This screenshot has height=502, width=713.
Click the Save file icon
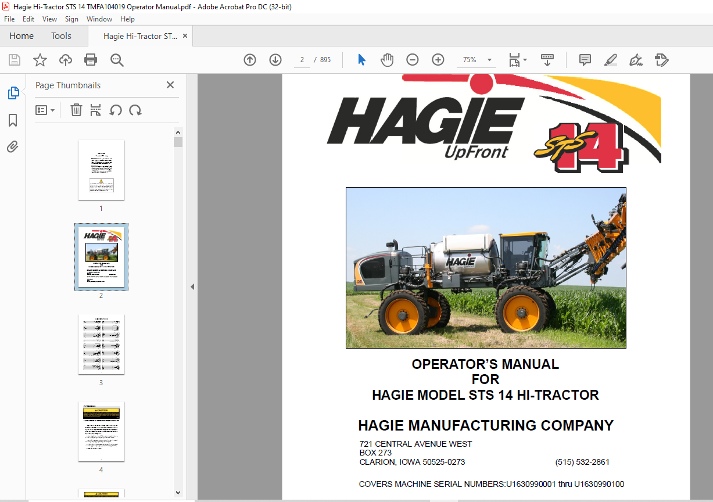click(14, 60)
